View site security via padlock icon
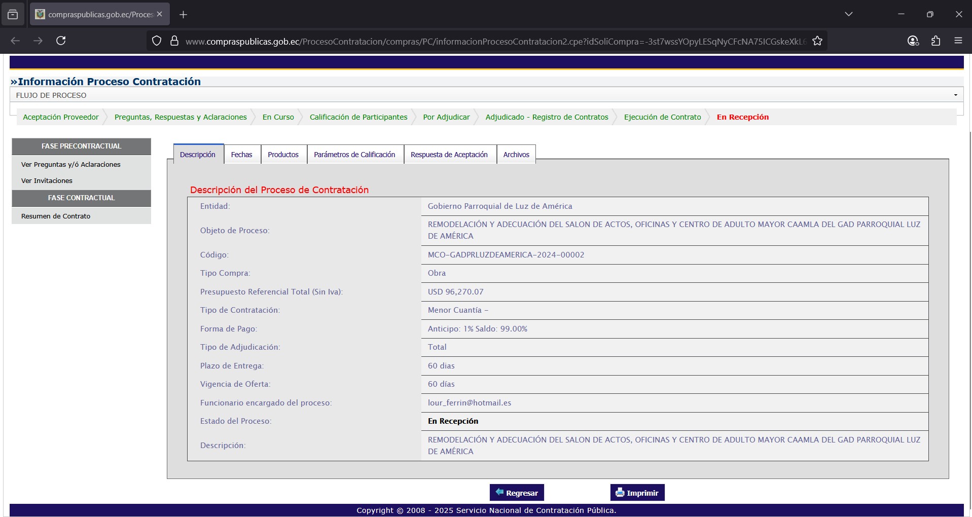 coord(174,41)
